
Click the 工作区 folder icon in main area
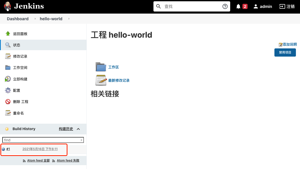[x=100, y=67]
